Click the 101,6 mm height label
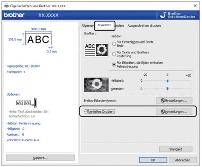Image resolution: width=202 pixels, height=167 pixels. (15, 39)
